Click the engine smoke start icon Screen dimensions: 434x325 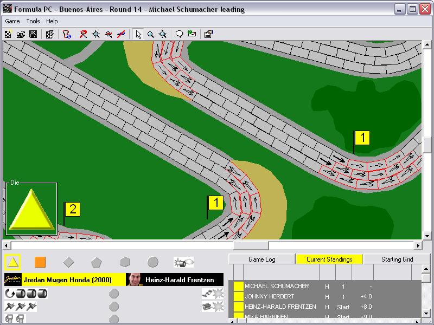[x=183, y=262]
